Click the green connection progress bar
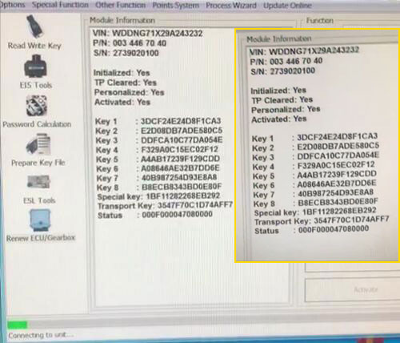This screenshot has width=400, height=343. (18, 325)
